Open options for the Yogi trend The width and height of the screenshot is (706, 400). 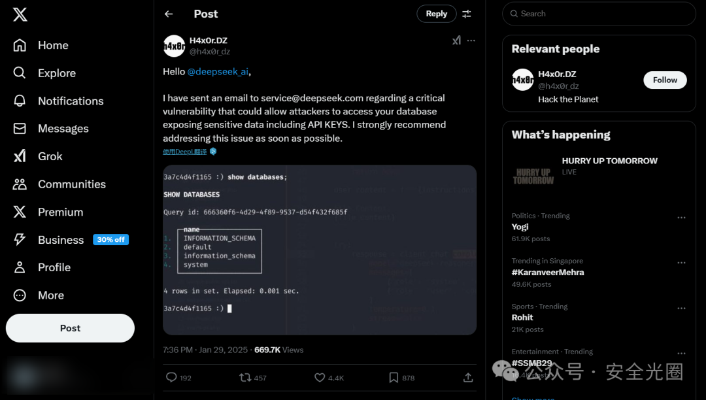[681, 218]
